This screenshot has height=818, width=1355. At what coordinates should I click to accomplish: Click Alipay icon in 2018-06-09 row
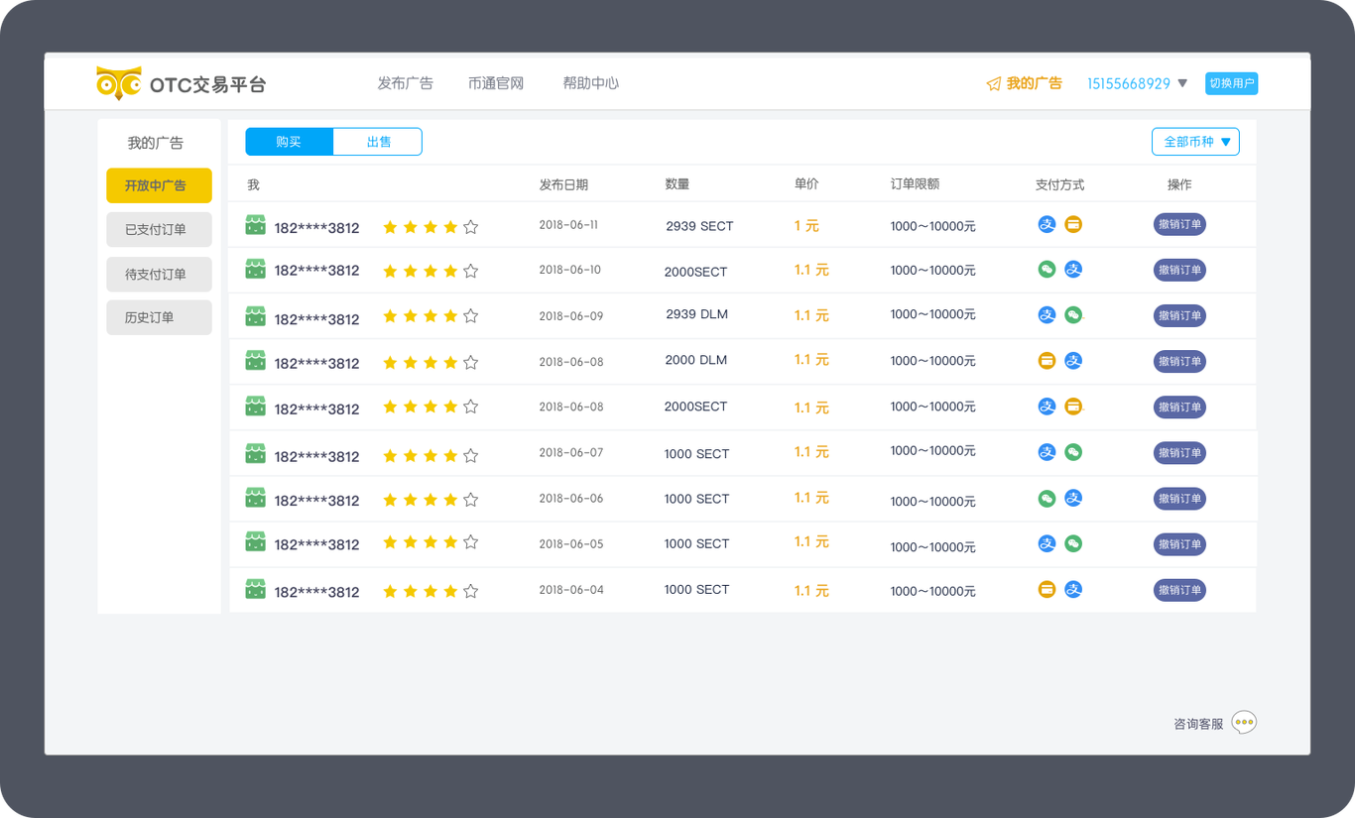[x=1047, y=315]
